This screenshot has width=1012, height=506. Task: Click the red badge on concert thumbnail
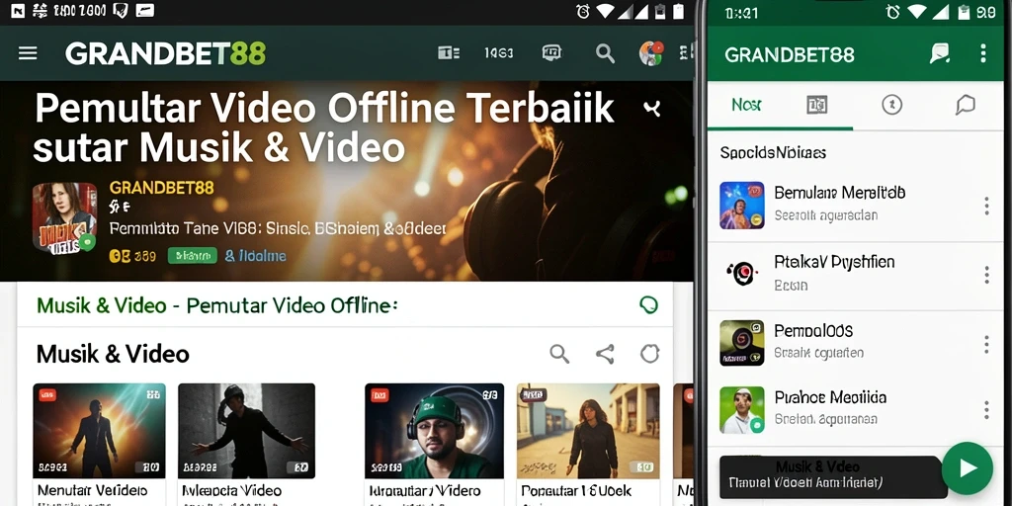[x=47, y=393]
